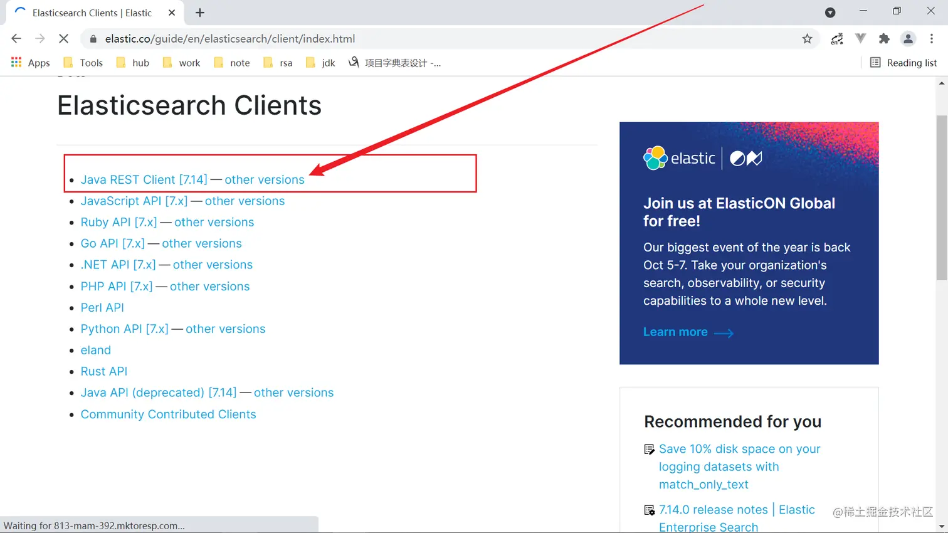Open the 项目字典表设计 bookmark
This screenshot has height=533, width=948.
(395, 63)
